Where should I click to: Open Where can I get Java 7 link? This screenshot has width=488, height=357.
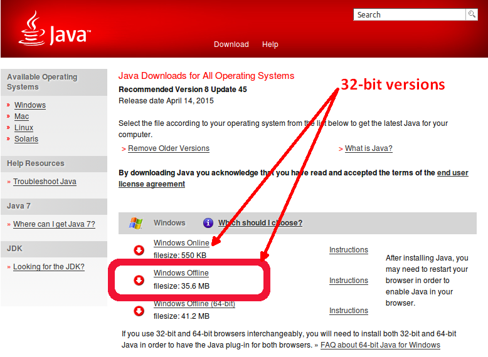54,224
